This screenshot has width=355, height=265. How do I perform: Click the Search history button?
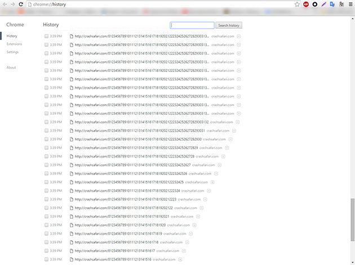click(x=229, y=25)
